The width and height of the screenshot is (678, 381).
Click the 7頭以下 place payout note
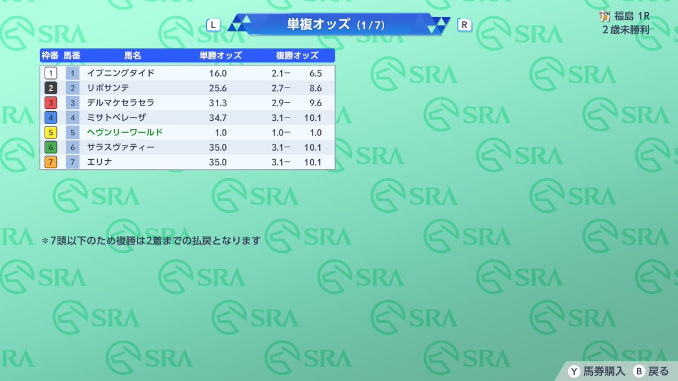point(151,240)
